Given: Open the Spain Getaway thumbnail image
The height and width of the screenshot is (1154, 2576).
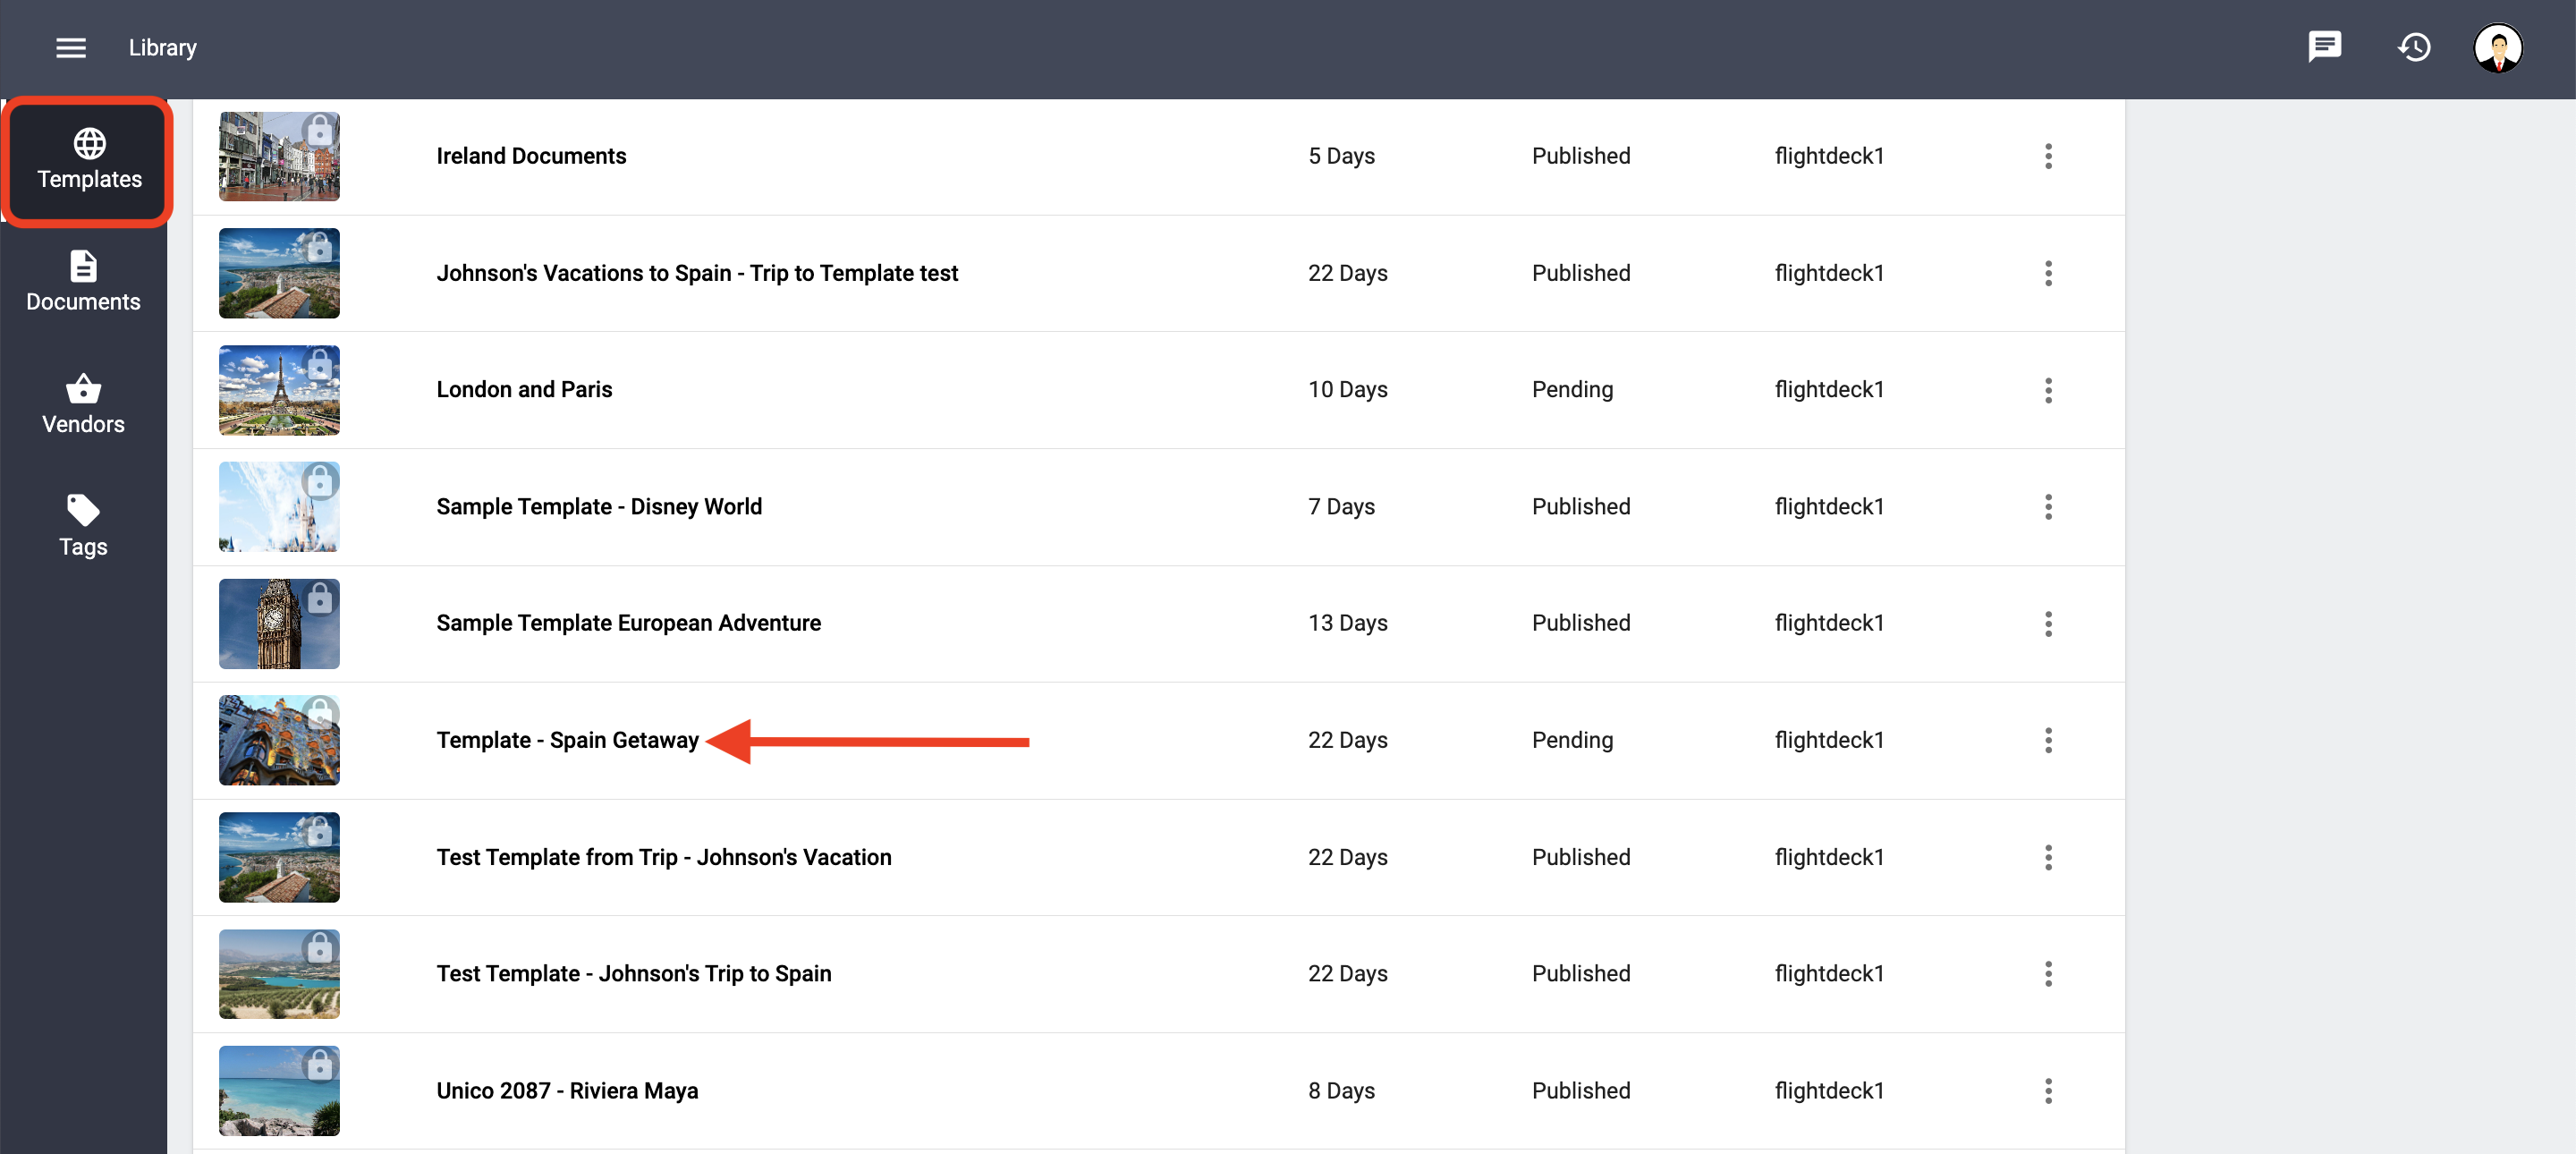Looking at the screenshot, I should pyautogui.click(x=279, y=740).
